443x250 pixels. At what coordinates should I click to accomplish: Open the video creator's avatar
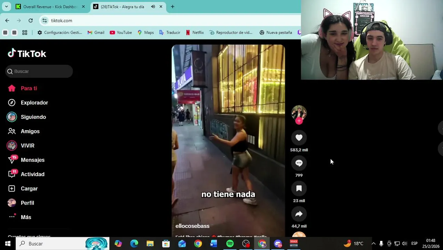[299, 113]
